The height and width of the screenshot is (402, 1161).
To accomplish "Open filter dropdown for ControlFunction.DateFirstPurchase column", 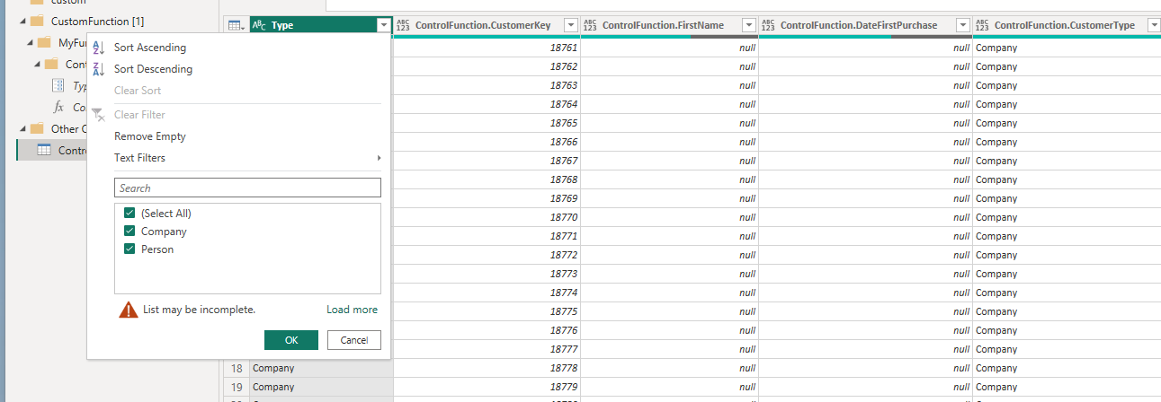I will click(x=962, y=26).
